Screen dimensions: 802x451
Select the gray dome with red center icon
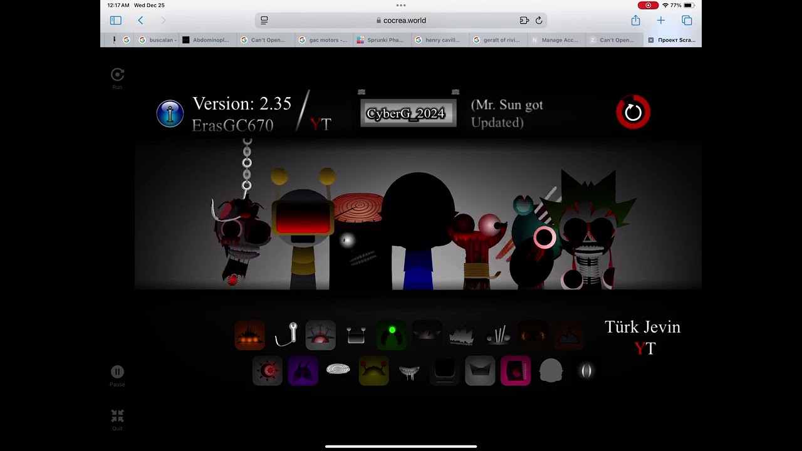321,335
